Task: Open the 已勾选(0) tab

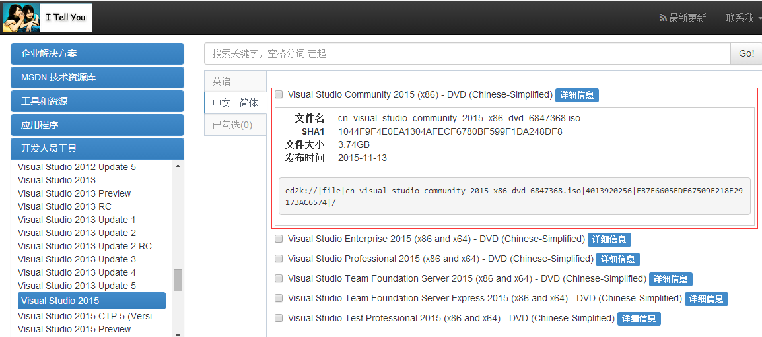Action: coord(235,125)
